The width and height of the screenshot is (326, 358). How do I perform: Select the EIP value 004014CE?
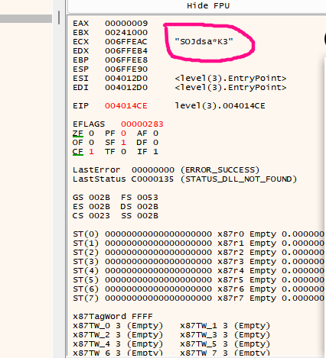click(126, 106)
